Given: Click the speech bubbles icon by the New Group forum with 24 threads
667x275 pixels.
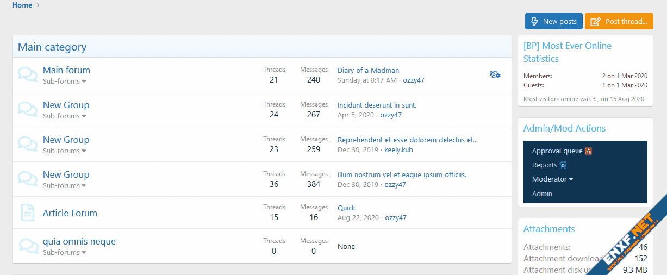Looking at the screenshot, I should tap(27, 110).
